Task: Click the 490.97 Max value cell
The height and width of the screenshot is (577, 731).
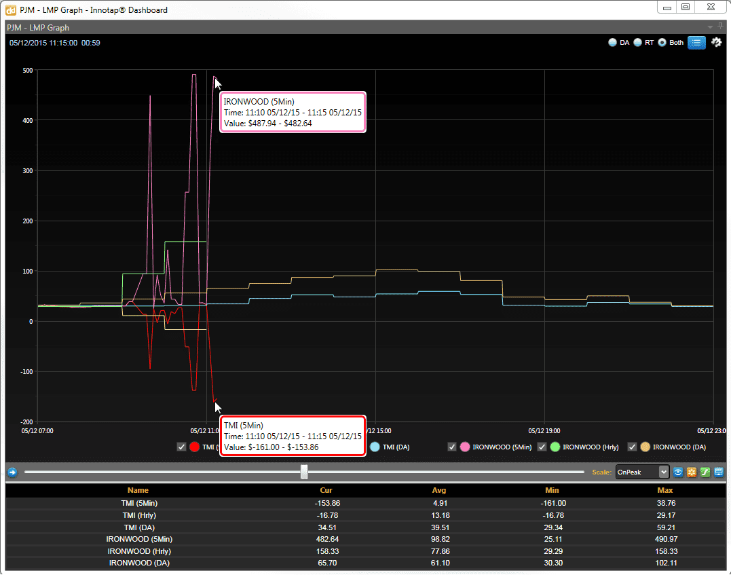Action: (x=667, y=539)
